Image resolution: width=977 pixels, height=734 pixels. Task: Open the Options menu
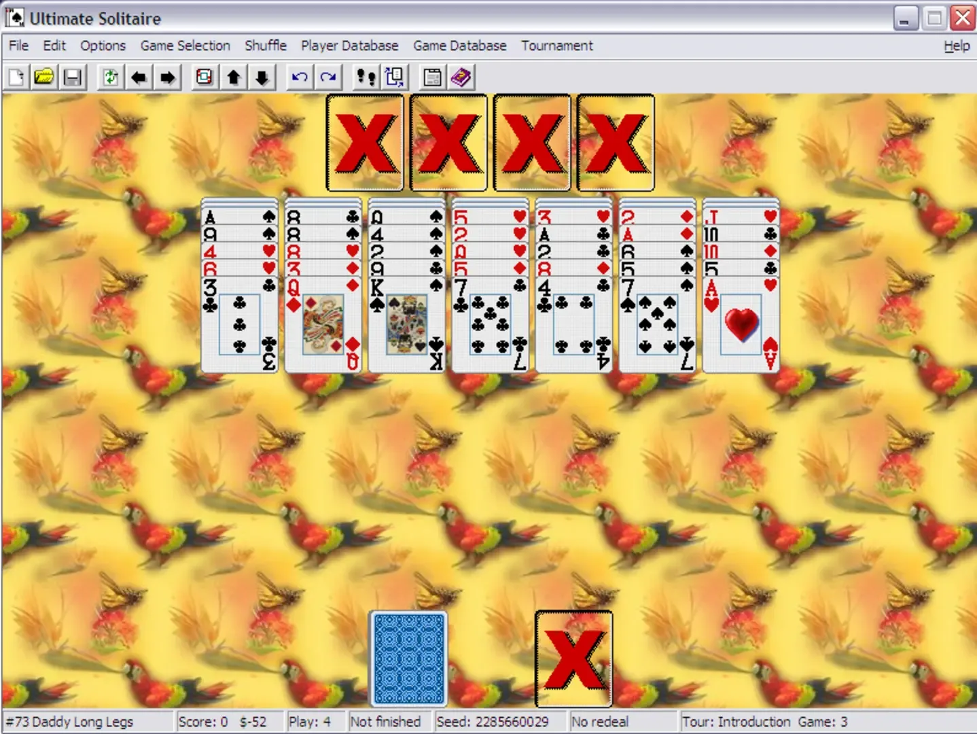tap(103, 46)
